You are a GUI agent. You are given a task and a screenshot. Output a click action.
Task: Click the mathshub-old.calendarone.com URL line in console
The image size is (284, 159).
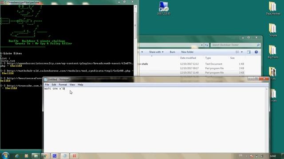[67, 71]
